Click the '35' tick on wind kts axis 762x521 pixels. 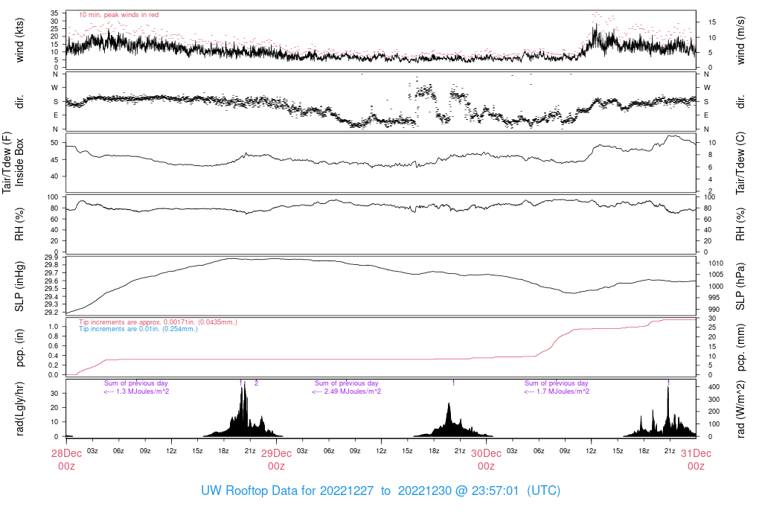tap(54, 13)
